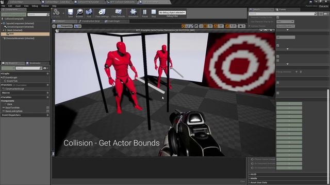
Task: Toggle grid snapping in the viewport toolbar
Action: pyautogui.click(x=205, y=26)
